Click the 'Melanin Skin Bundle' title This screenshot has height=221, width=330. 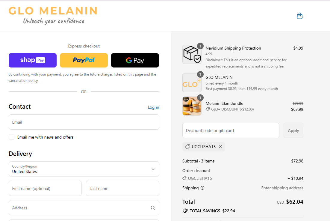click(224, 103)
